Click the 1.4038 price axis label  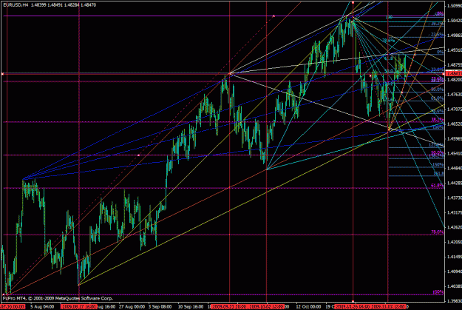455,286
